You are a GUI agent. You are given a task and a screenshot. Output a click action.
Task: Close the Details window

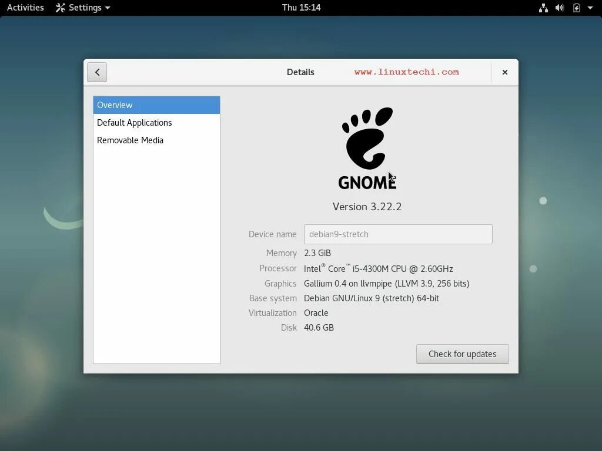coord(504,72)
